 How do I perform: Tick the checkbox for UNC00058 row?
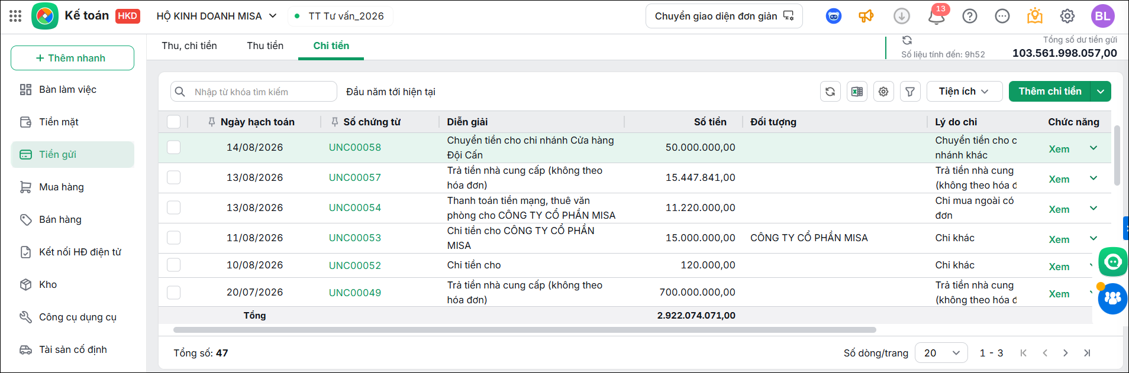pos(173,147)
